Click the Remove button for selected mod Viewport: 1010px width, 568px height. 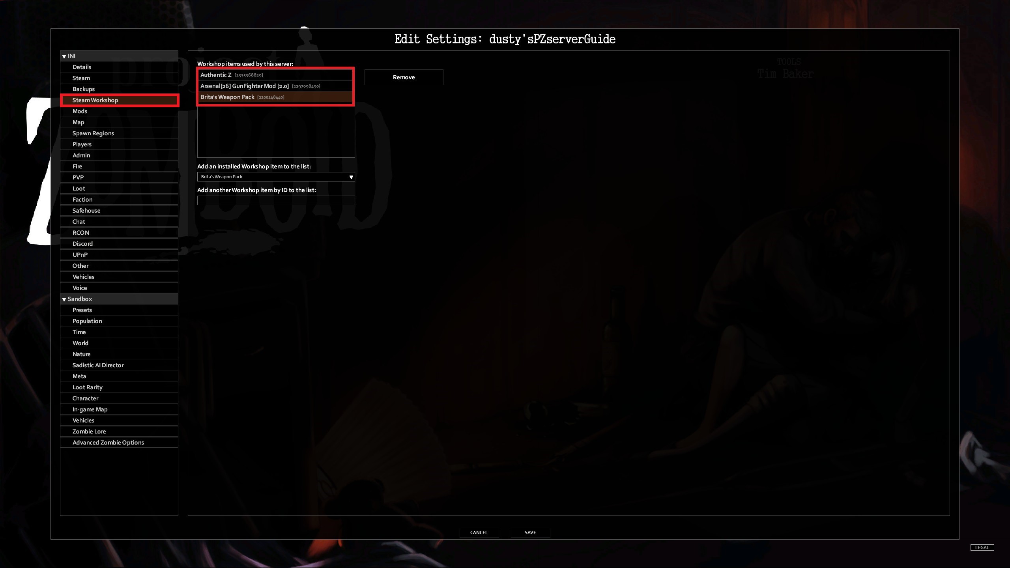404,77
